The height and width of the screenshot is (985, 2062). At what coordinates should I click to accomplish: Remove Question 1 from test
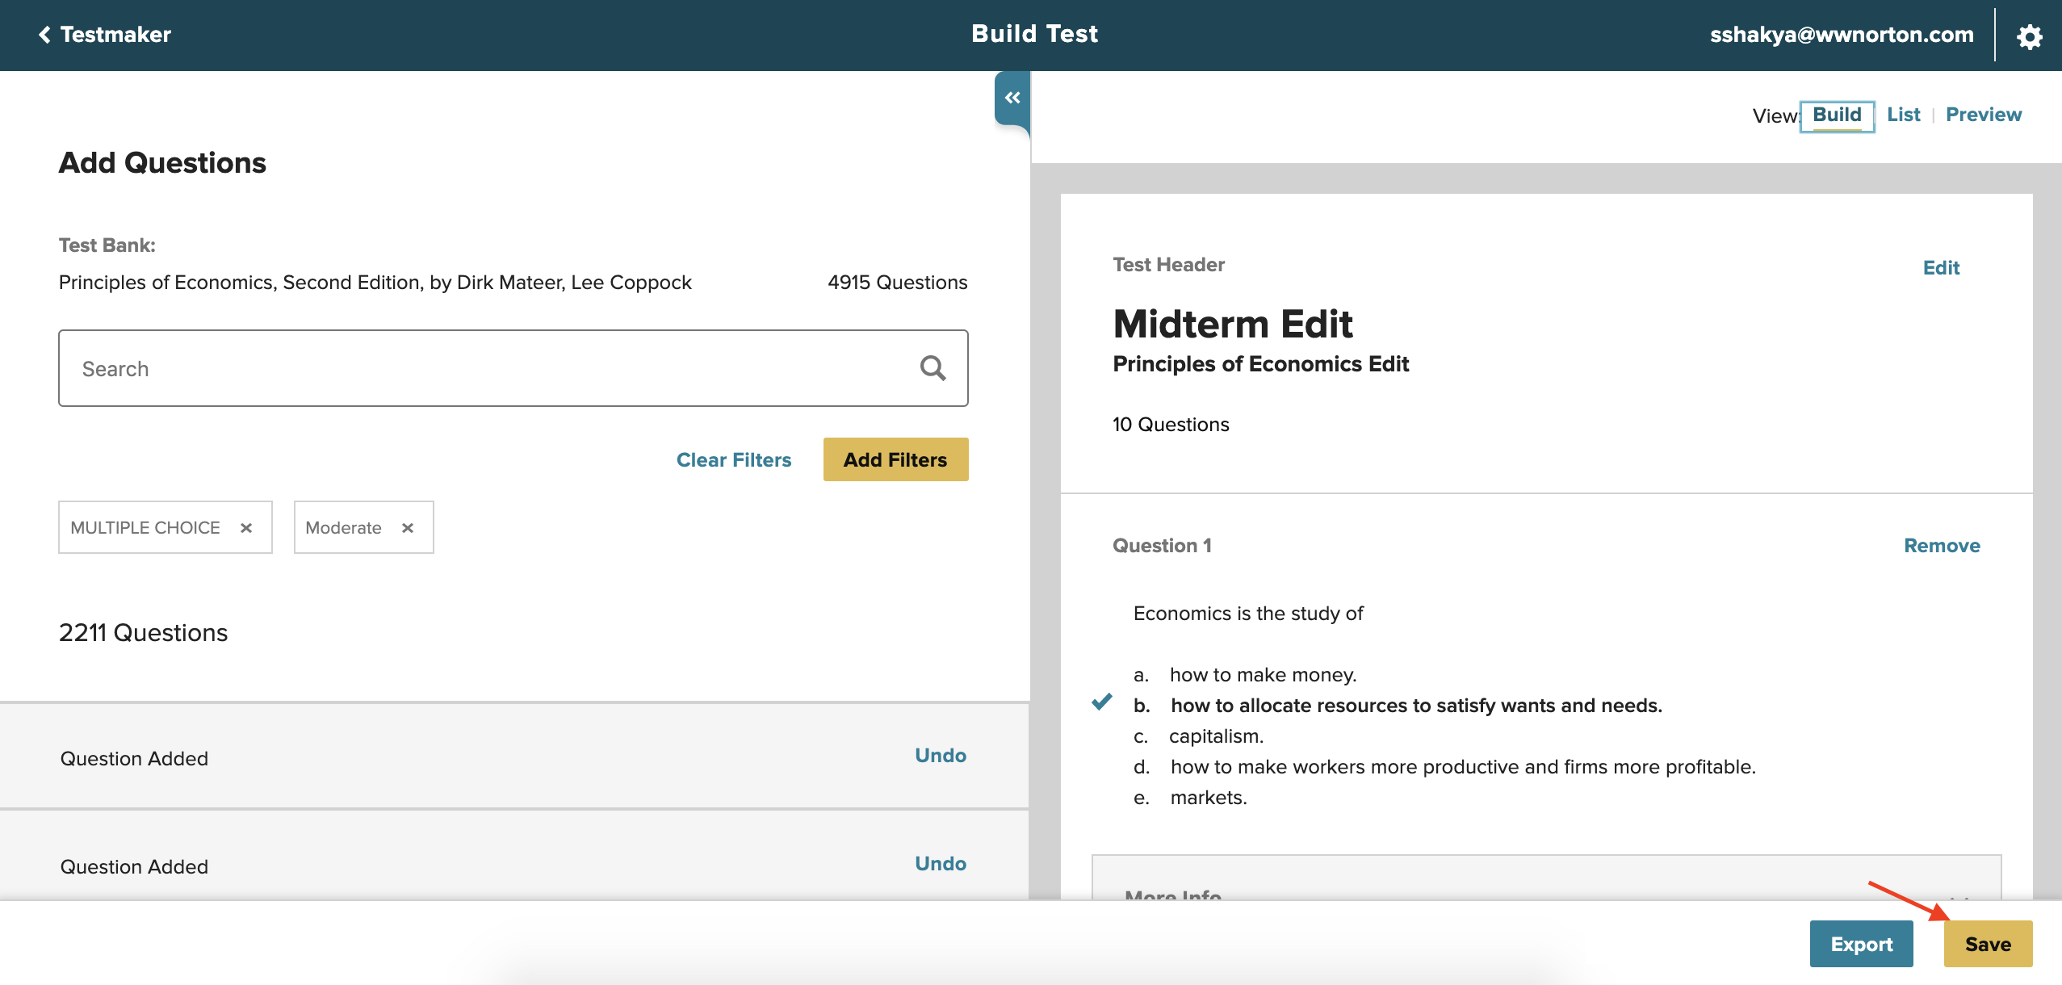pyautogui.click(x=1941, y=546)
